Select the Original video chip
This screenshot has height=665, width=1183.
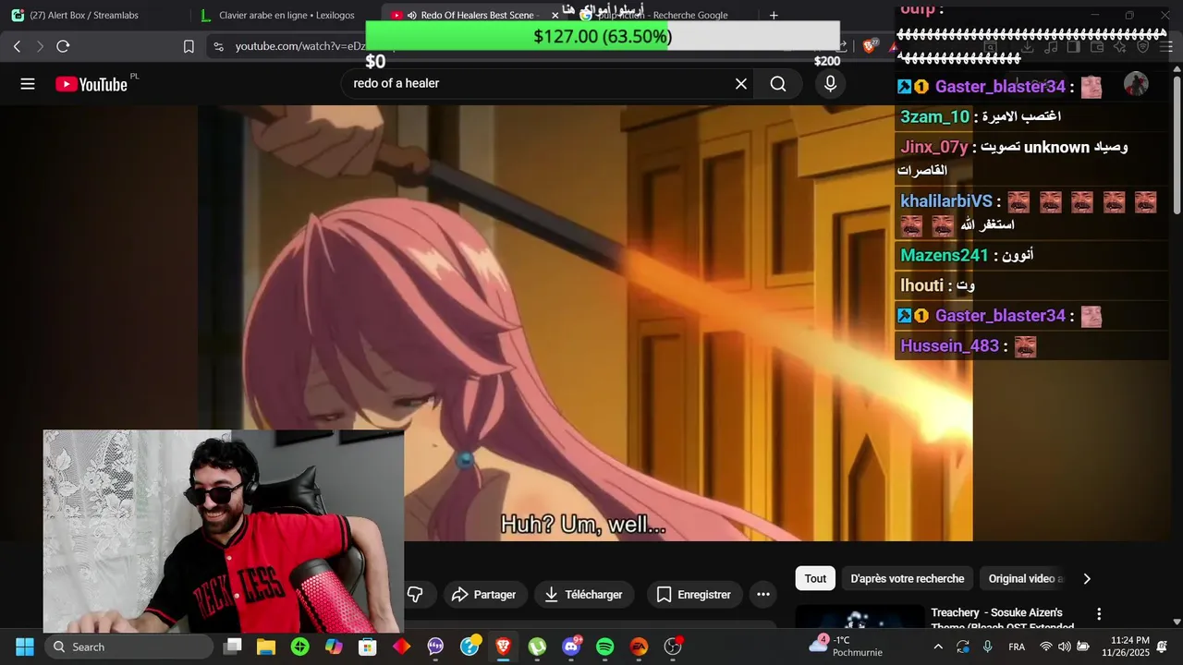pos(1024,579)
